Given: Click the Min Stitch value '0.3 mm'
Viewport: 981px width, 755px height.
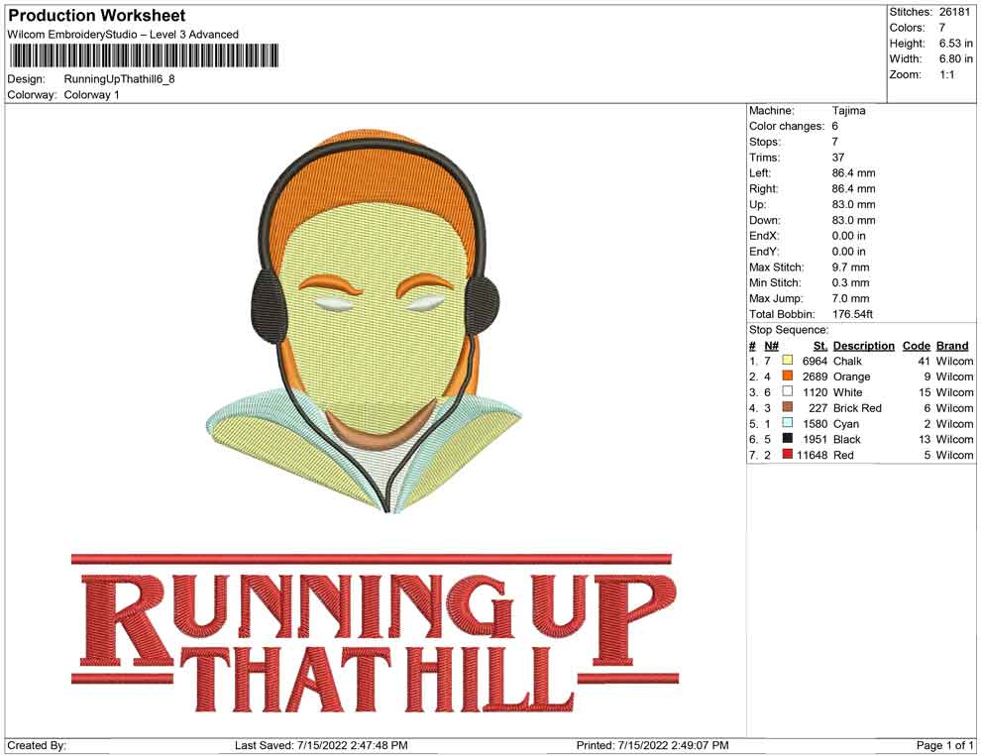Looking at the screenshot, I should point(851,282).
